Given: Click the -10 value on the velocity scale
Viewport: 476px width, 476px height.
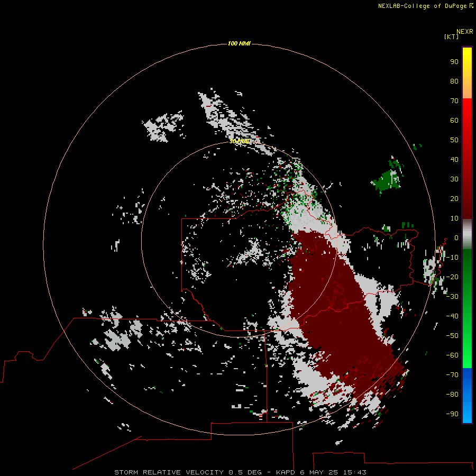Looking at the screenshot, I should point(452,258).
